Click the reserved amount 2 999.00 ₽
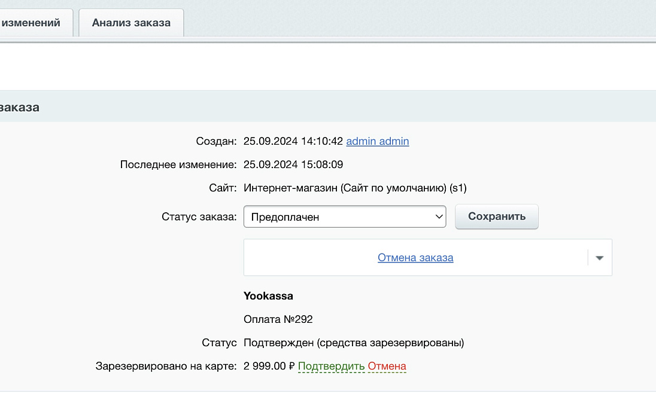656x403 pixels. (269, 367)
